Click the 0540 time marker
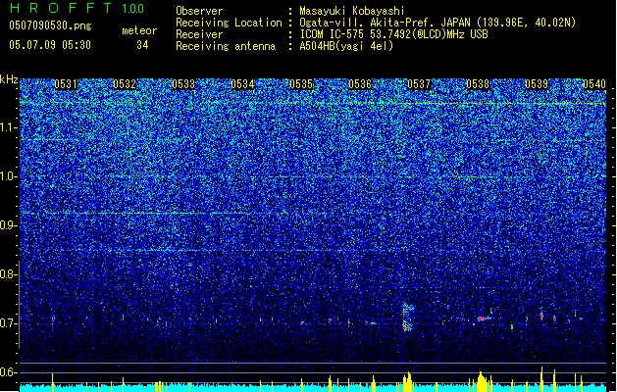 click(x=594, y=84)
